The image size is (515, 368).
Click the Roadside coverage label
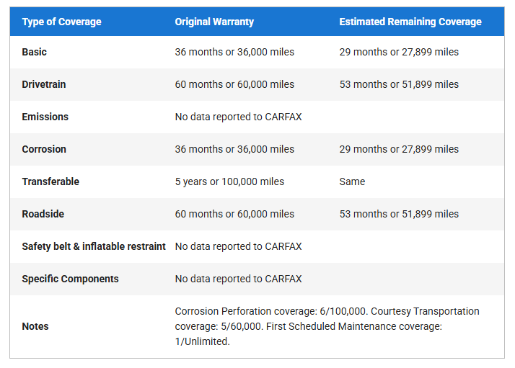click(44, 214)
